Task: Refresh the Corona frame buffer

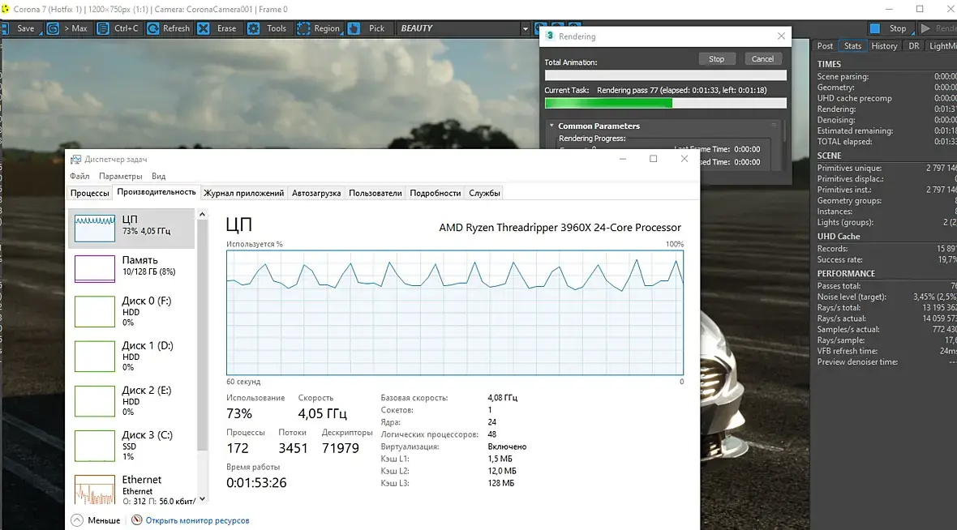Action: (x=169, y=28)
